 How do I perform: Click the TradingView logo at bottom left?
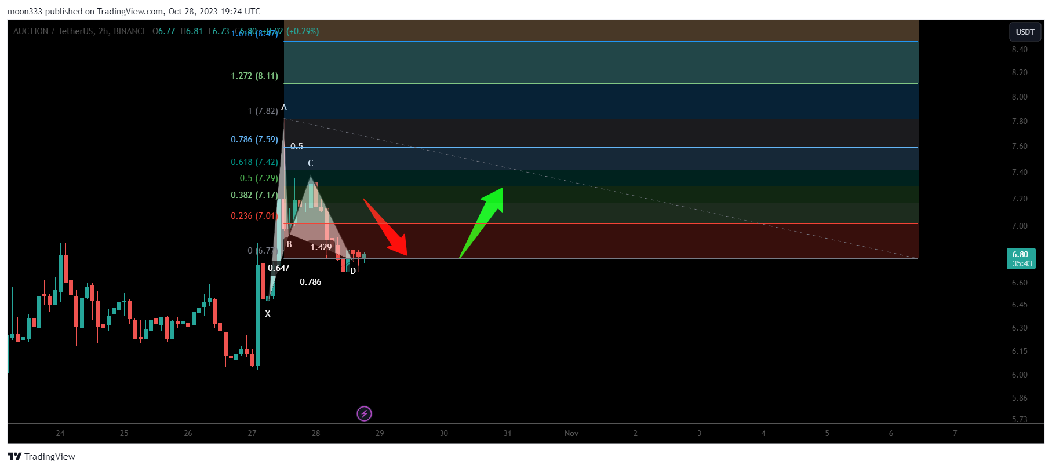click(x=41, y=456)
